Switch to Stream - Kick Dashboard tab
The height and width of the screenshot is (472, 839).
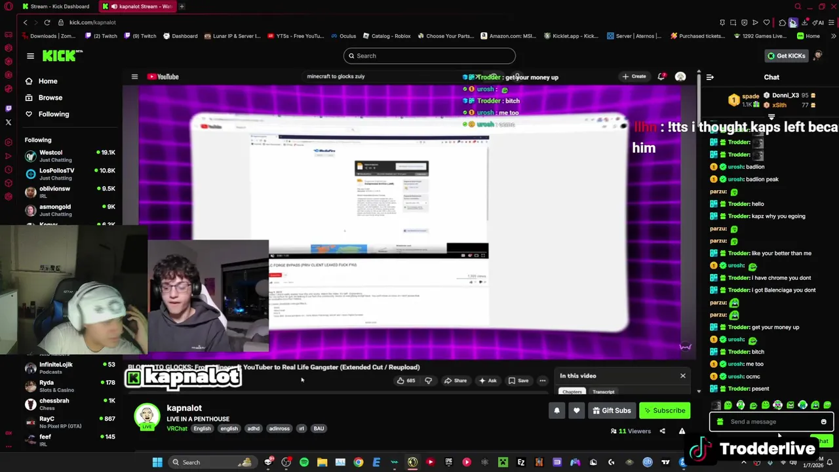click(56, 7)
